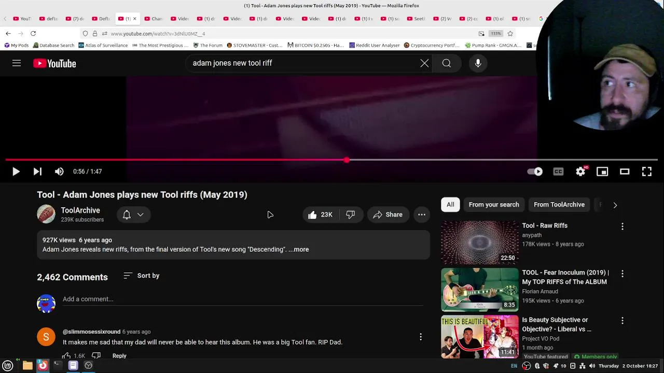Image resolution: width=664 pixels, height=373 pixels.
Task: Open Linux Mint start menu
Action: [8, 365]
